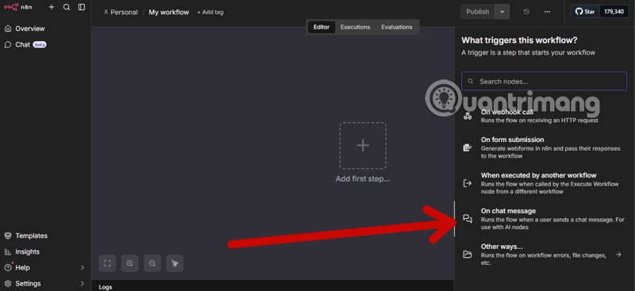The image size is (635, 291).
Task: Click the Search nodes input field
Action: pos(544,82)
